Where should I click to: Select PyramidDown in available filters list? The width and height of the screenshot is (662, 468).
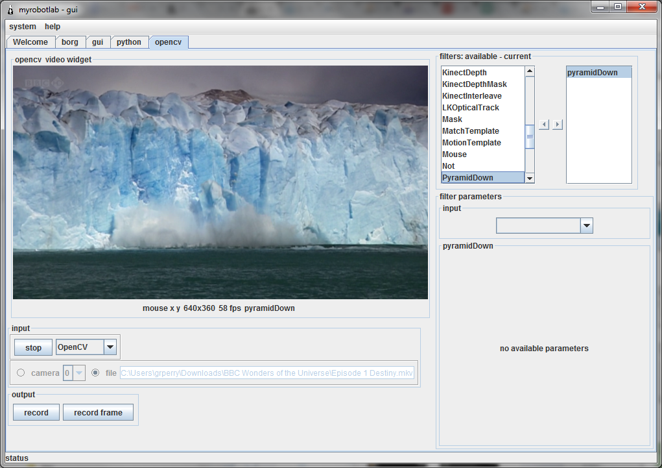pos(482,178)
